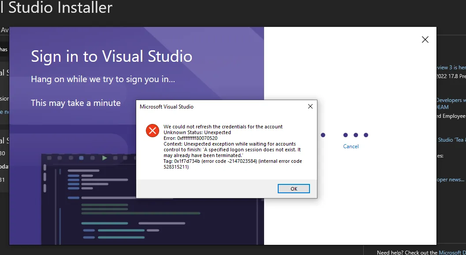
Task: Click the 'Microsoft Visual Studio' dialog title
Action: [x=167, y=106]
